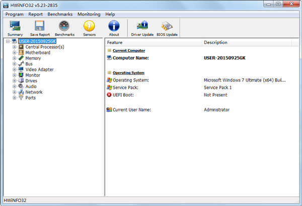Select the Motherboard tree label
The image size is (302, 206).
(38, 53)
